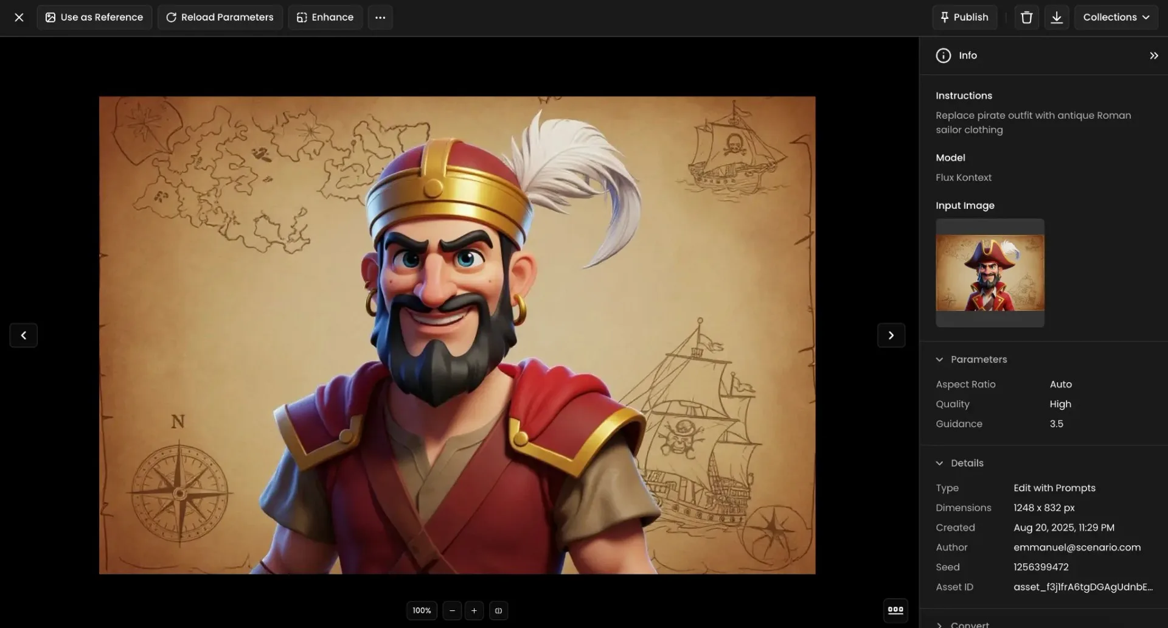Download the image
Screen dimensions: 1168x628
pos(1057,17)
